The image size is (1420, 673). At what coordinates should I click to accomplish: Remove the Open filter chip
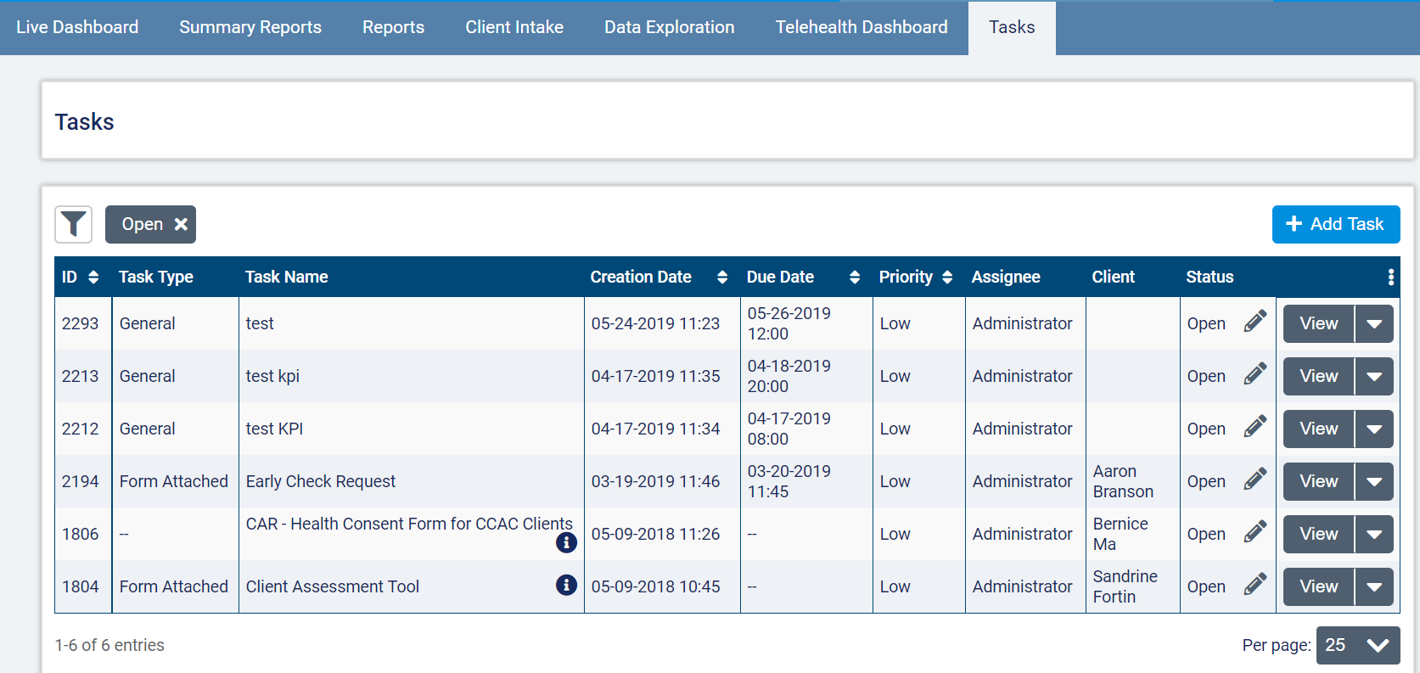(181, 225)
